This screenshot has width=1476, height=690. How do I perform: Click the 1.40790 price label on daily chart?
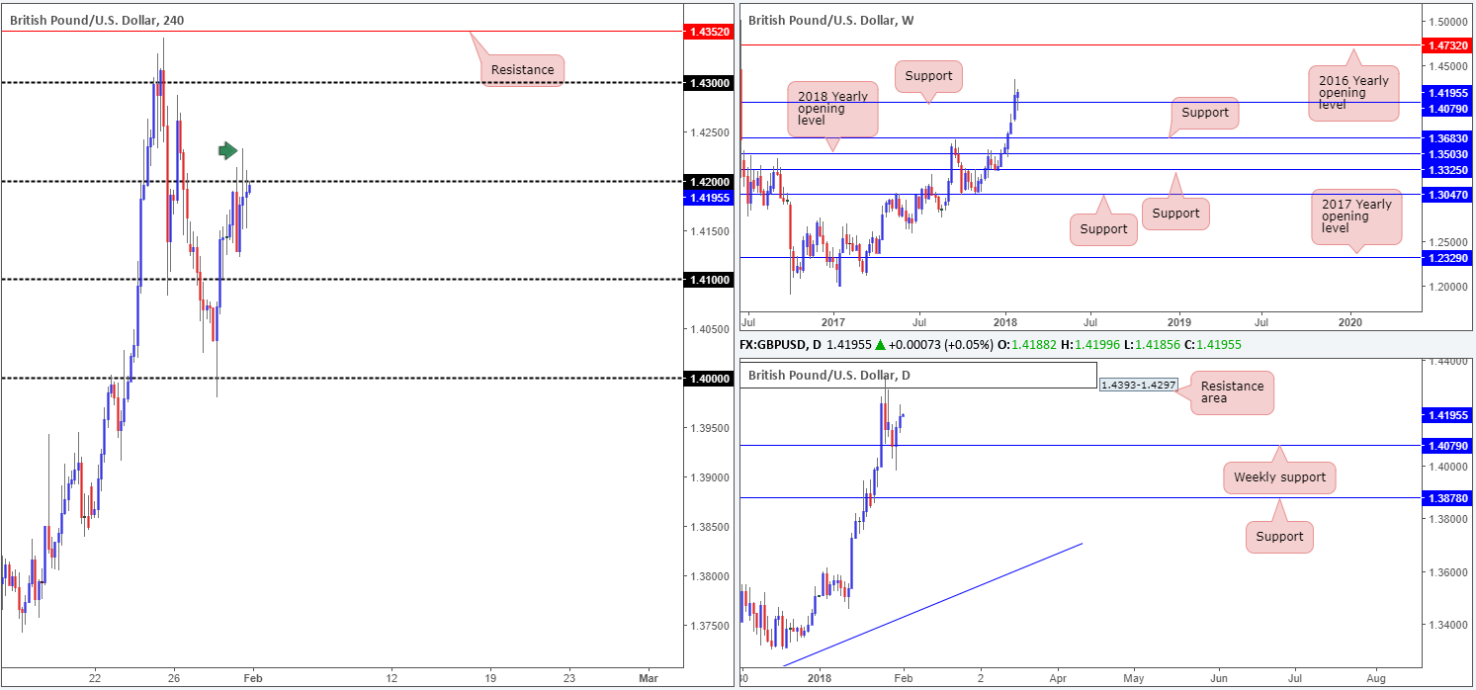[1447, 446]
